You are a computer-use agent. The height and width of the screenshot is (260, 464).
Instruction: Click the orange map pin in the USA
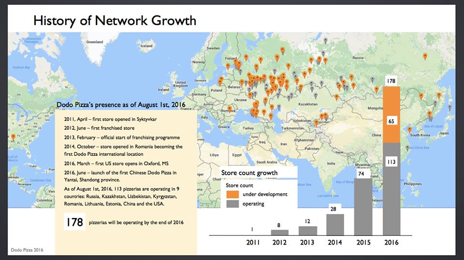14,137
